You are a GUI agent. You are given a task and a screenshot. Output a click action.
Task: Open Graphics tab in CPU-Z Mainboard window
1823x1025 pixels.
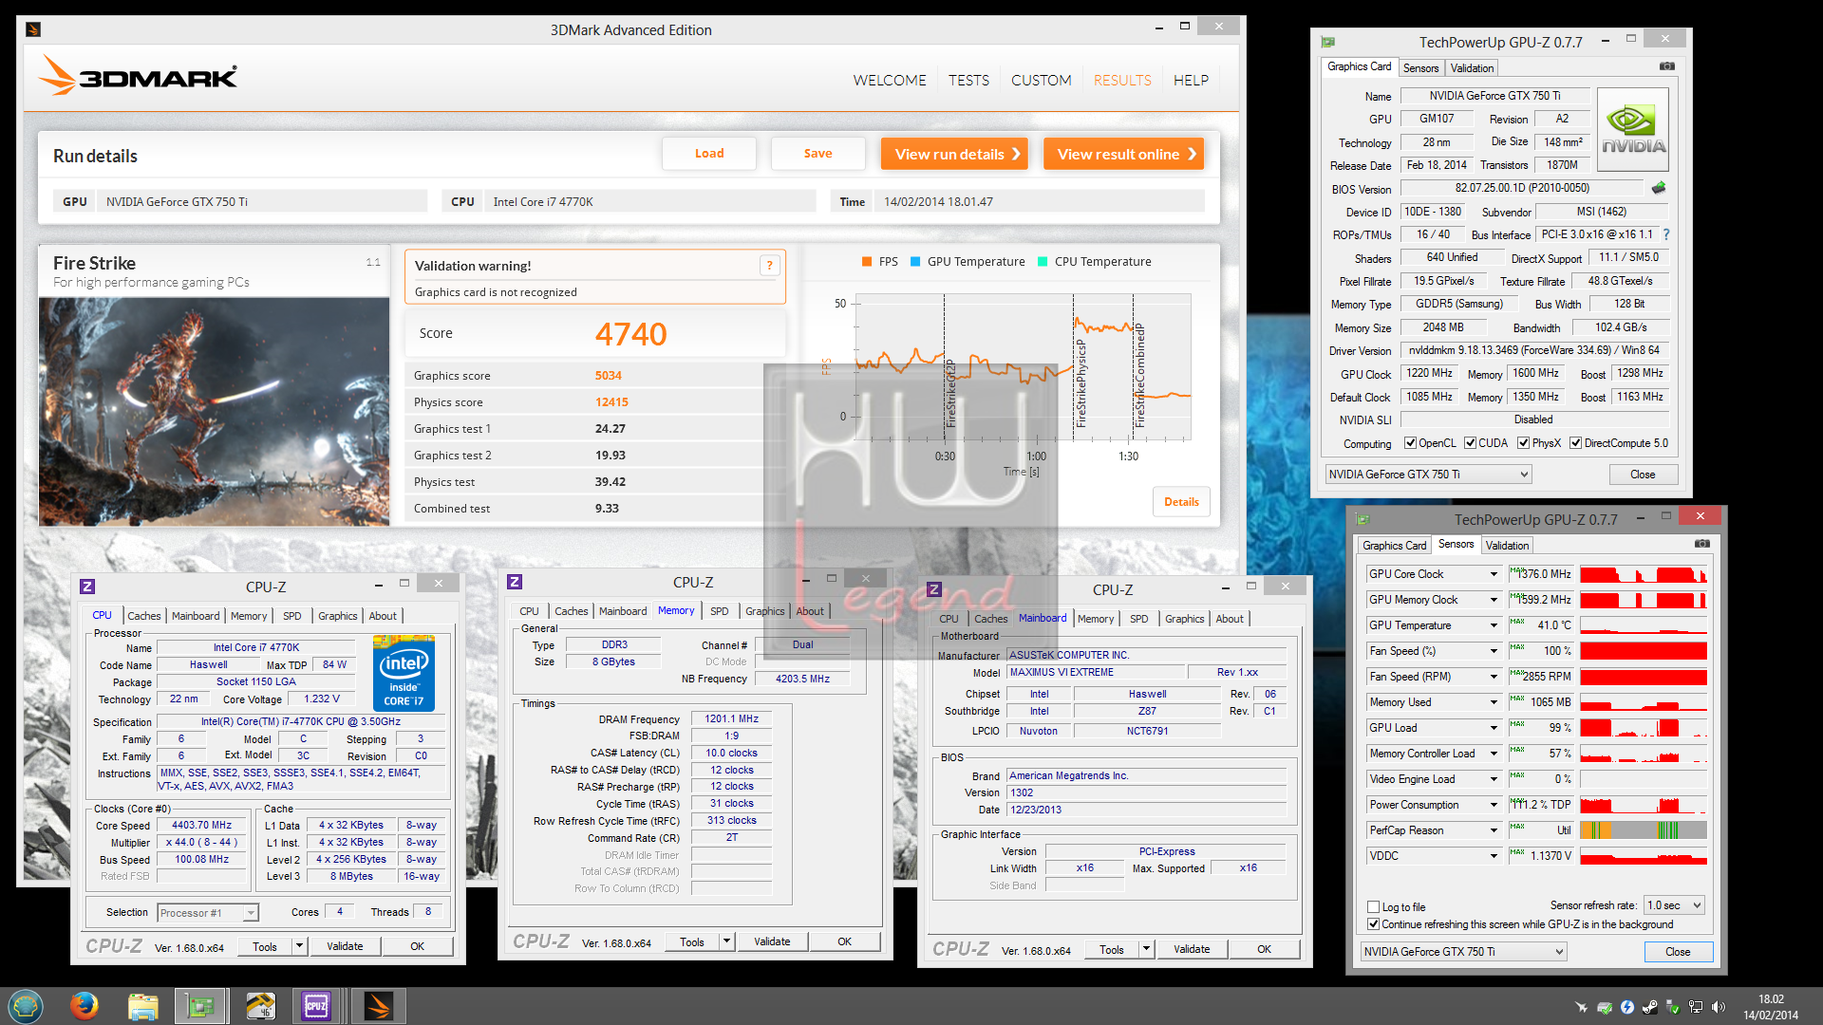(x=1184, y=619)
